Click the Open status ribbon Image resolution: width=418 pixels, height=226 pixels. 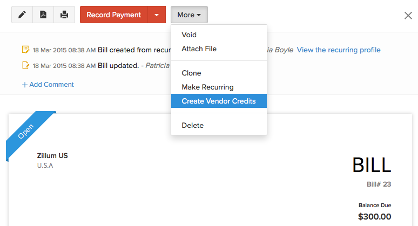26,132
